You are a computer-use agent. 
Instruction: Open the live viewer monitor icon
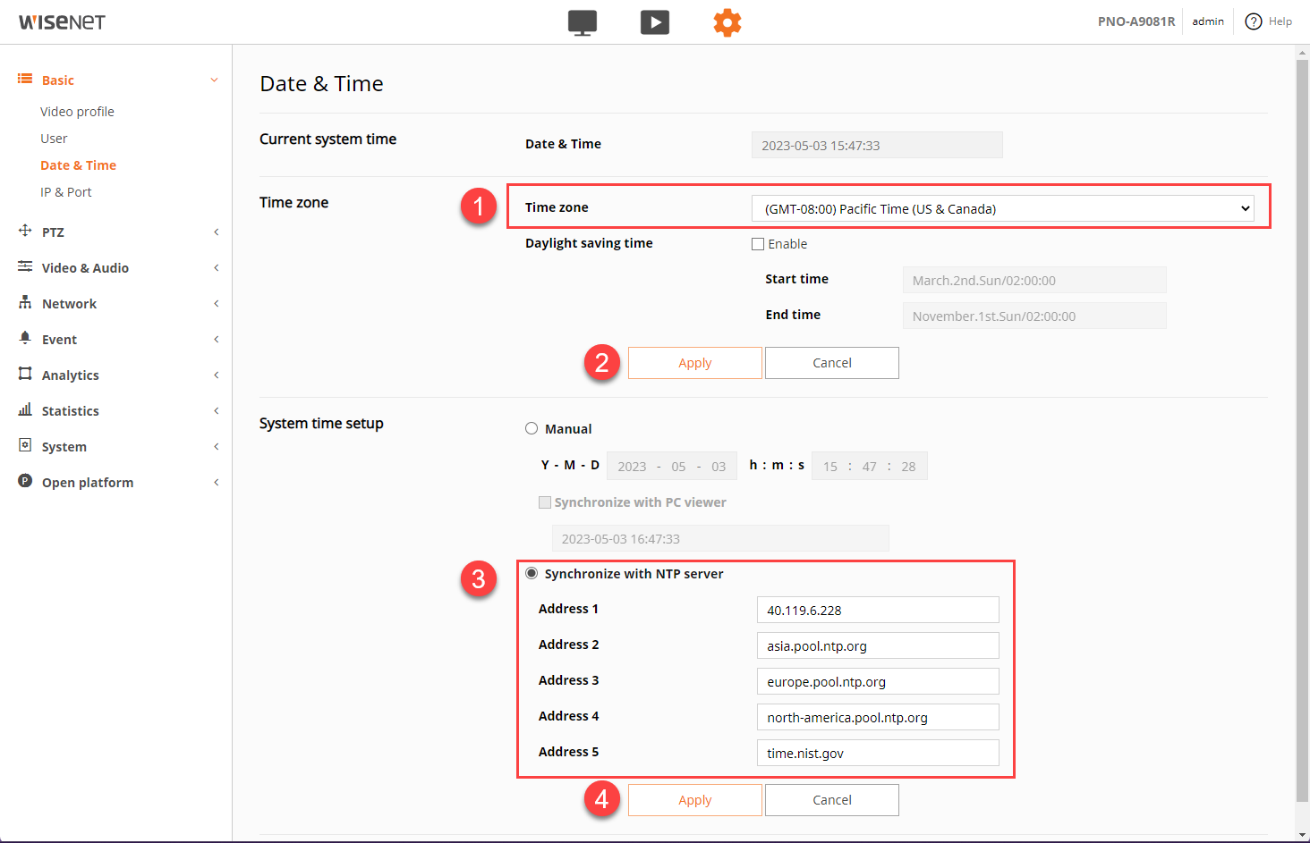pyautogui.click(x=583, y=22)
